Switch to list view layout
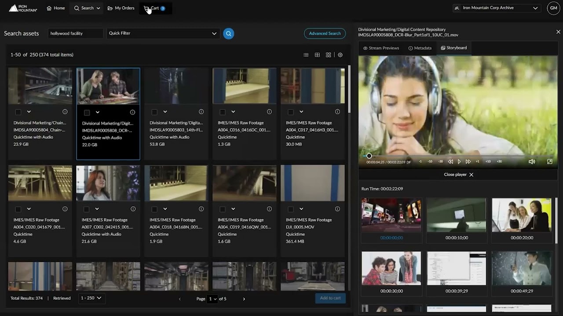This screenshot has height=316, width=563. pyautogui.click(x=306, y=55)
